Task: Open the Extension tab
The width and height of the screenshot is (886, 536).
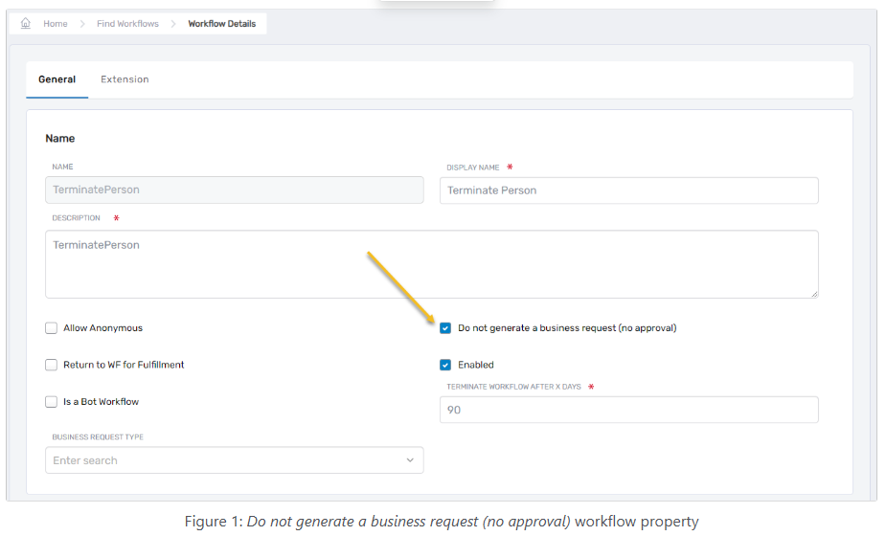Action: click(125, 79)
